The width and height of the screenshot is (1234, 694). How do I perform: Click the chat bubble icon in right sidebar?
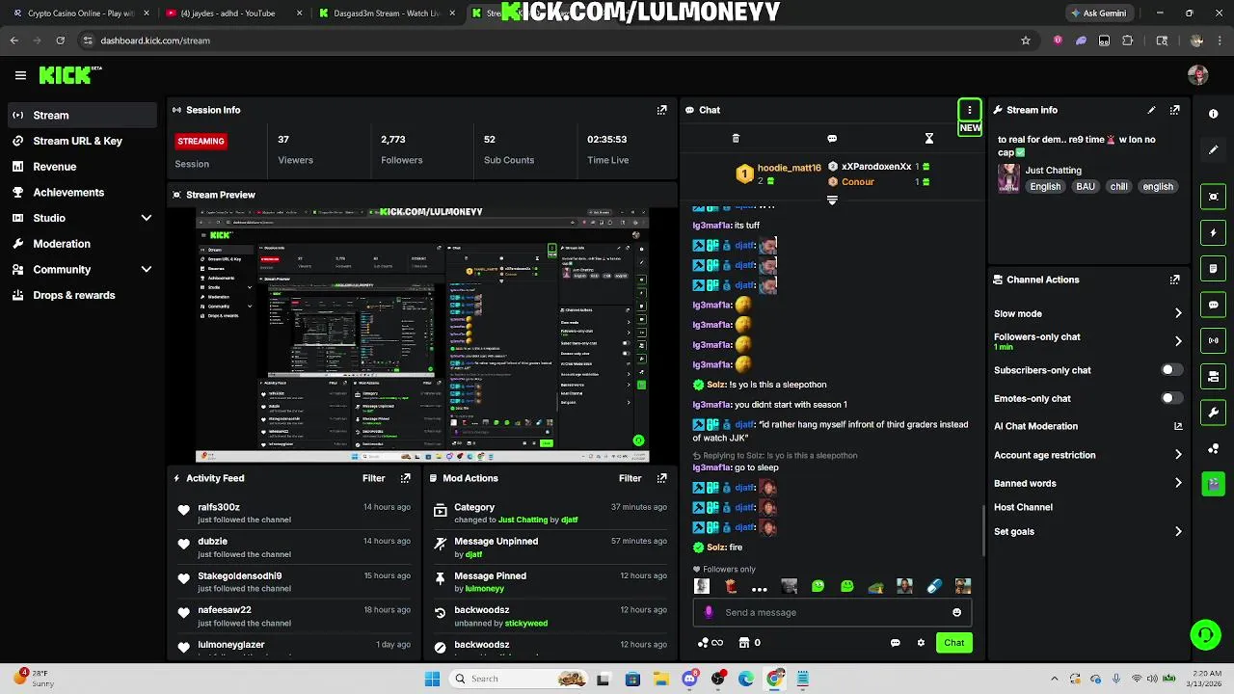(x=1213, y=305)
